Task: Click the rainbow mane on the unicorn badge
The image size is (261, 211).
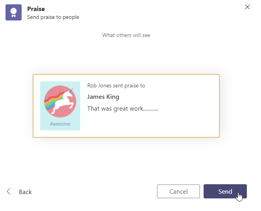Action: point(51,101)
